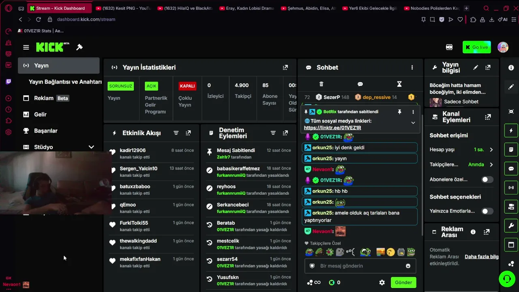Open chat settings gear icon
519x292 pixels.
coord(382,283)
